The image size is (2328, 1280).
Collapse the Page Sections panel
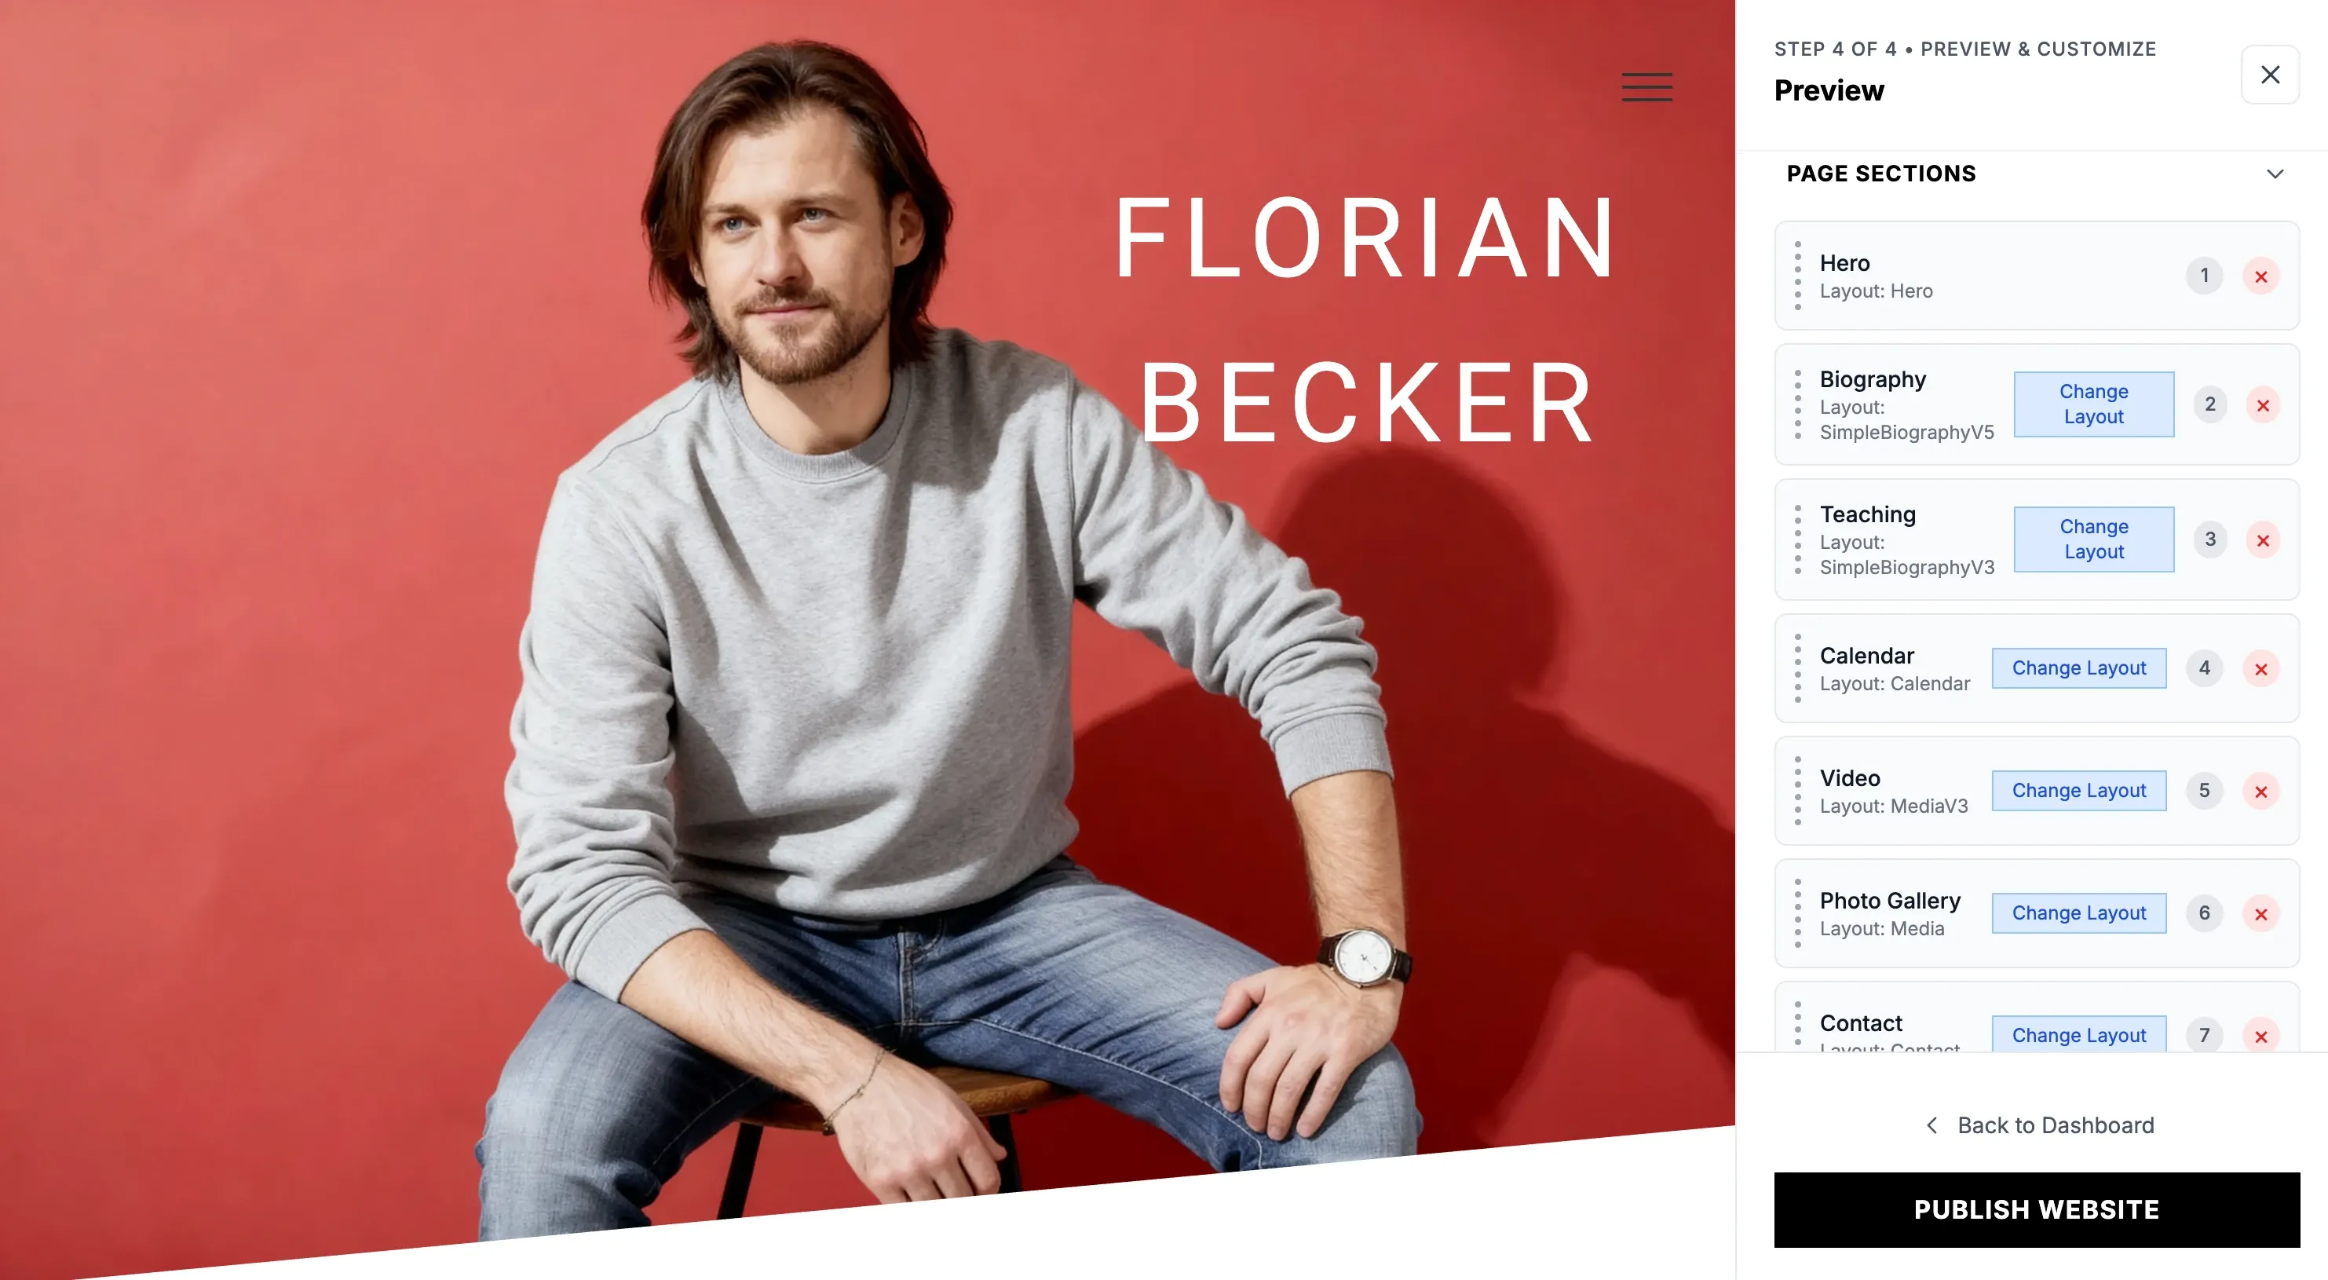[x=2275, y=174]
